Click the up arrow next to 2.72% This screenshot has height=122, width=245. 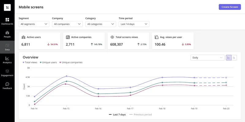138,44
